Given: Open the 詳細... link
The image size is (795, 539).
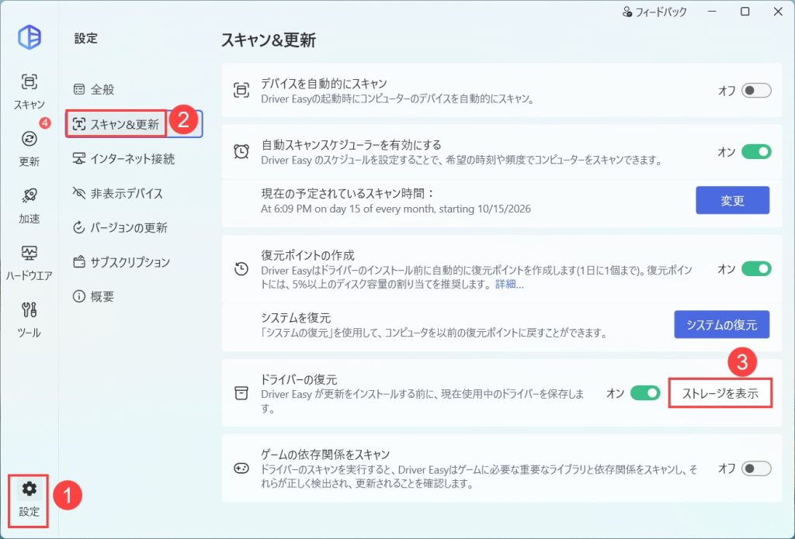Looking at the screenshot, I should tap(509, 284).
